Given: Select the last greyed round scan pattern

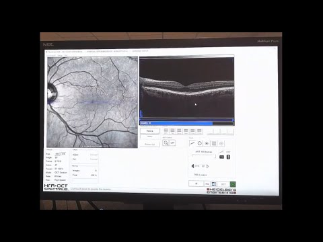Looking at the screenshot, I should [221, 143].
